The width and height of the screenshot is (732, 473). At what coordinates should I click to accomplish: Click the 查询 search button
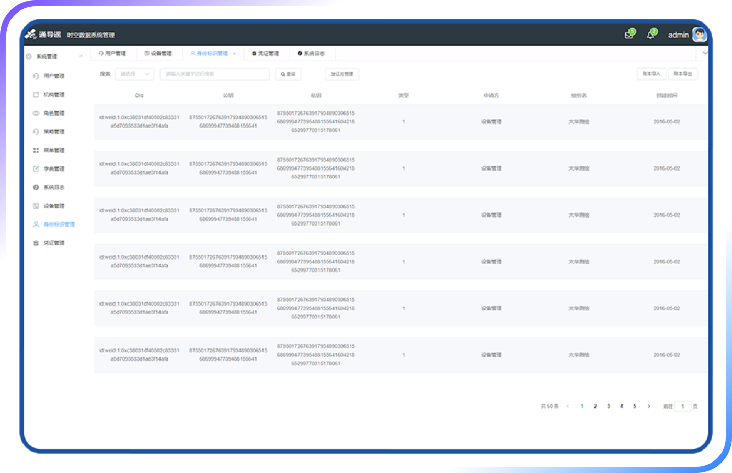coord(288,74)
